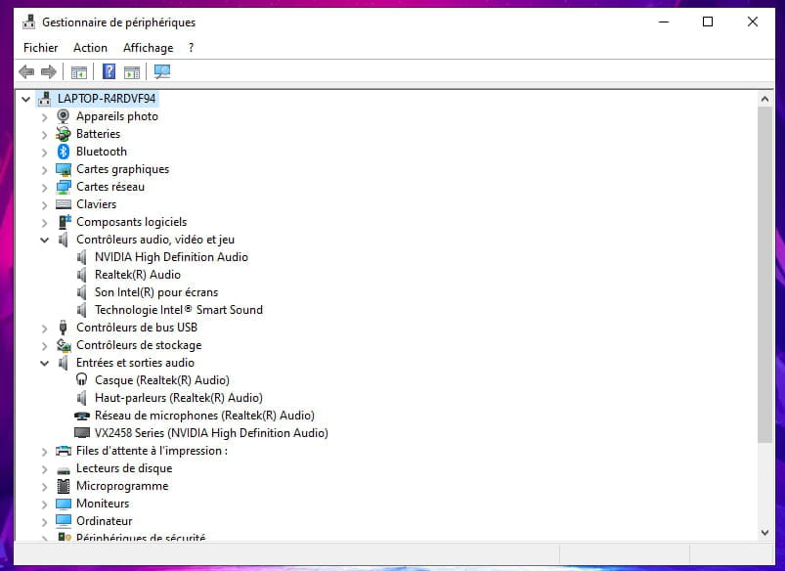
Task: Click the blue Help question mark toolbar icon
Action: click(x=109, y=71)
